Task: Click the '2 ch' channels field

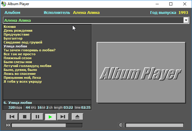Action: 49,107
